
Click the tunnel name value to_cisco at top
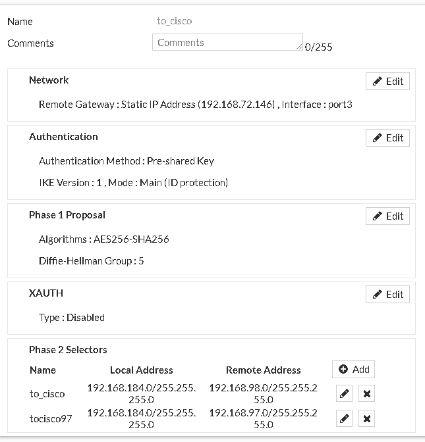click(174, 21)
